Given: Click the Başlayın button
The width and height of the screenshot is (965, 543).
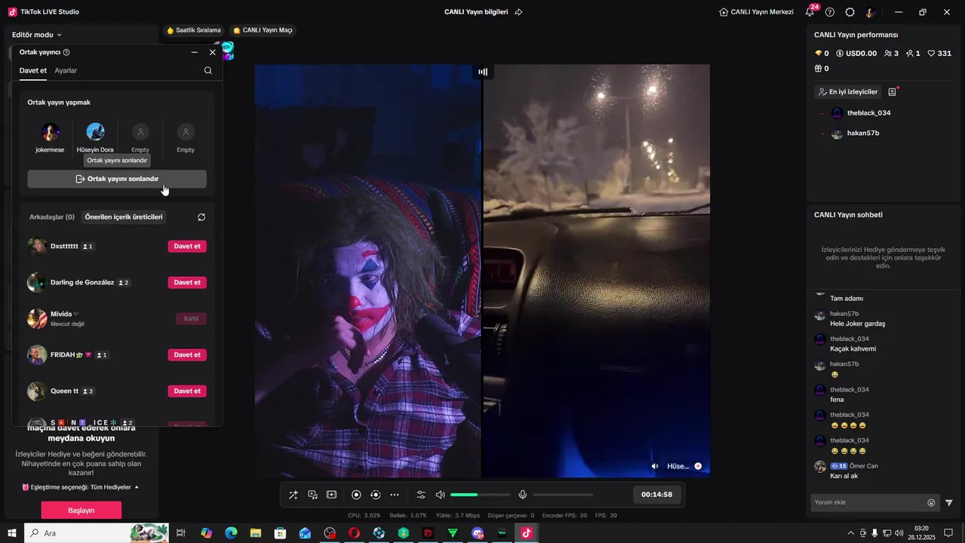Looking at the screenshot, I should point(81,511).
